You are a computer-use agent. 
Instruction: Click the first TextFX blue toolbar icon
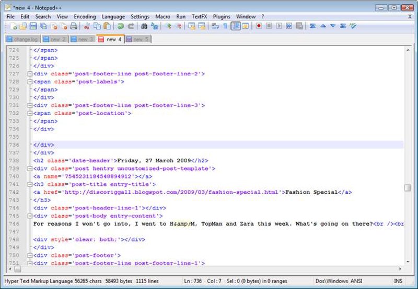pos(313,26)
